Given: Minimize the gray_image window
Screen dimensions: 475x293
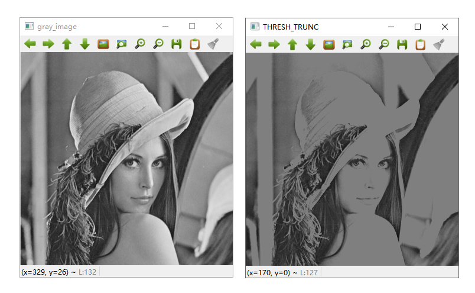Looking at the screenshot, I should (165, 27).
